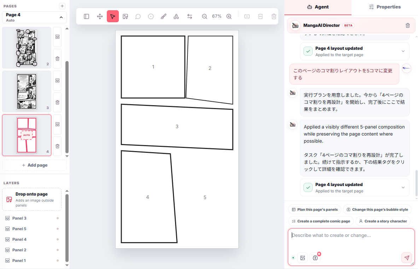
Task: Select the page 3 thumbnail
Action: point(27,91)
